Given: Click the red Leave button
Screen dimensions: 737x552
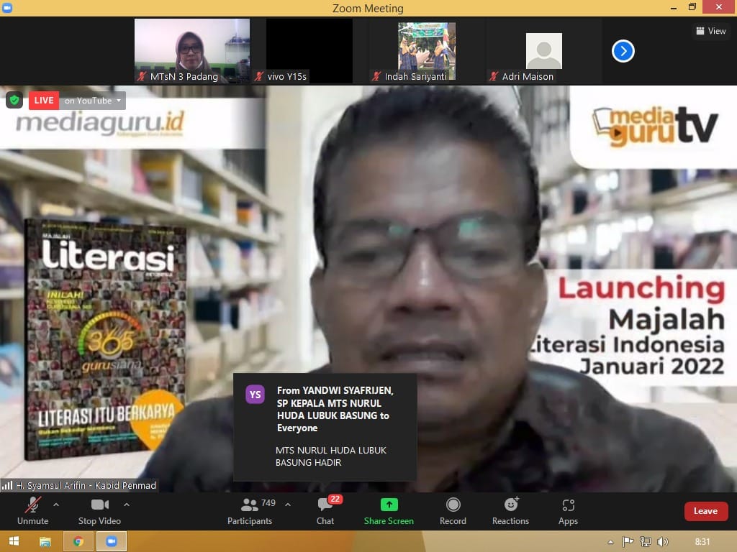Looking at the screenshot, I should [705, 511].
